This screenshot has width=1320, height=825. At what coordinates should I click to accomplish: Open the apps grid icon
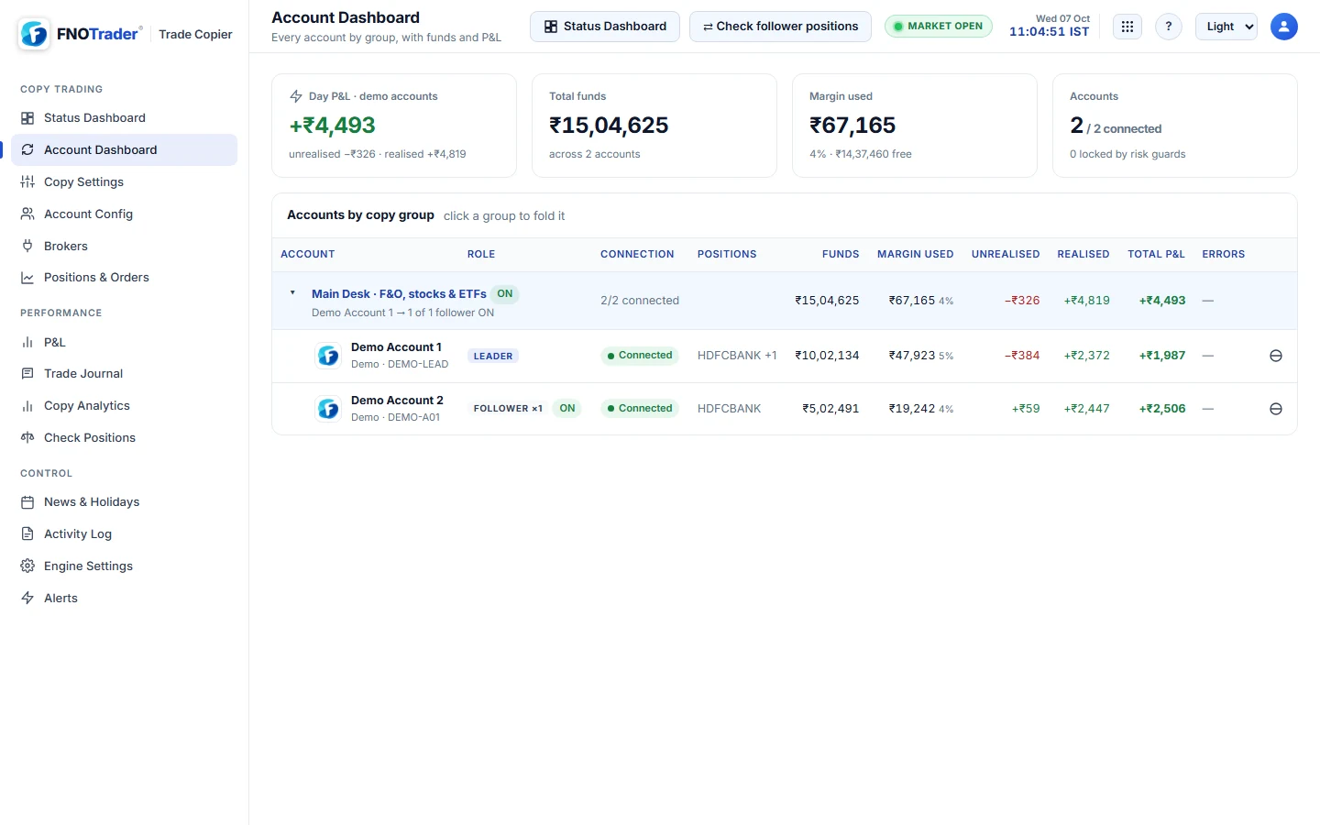tap(1127, 27)
